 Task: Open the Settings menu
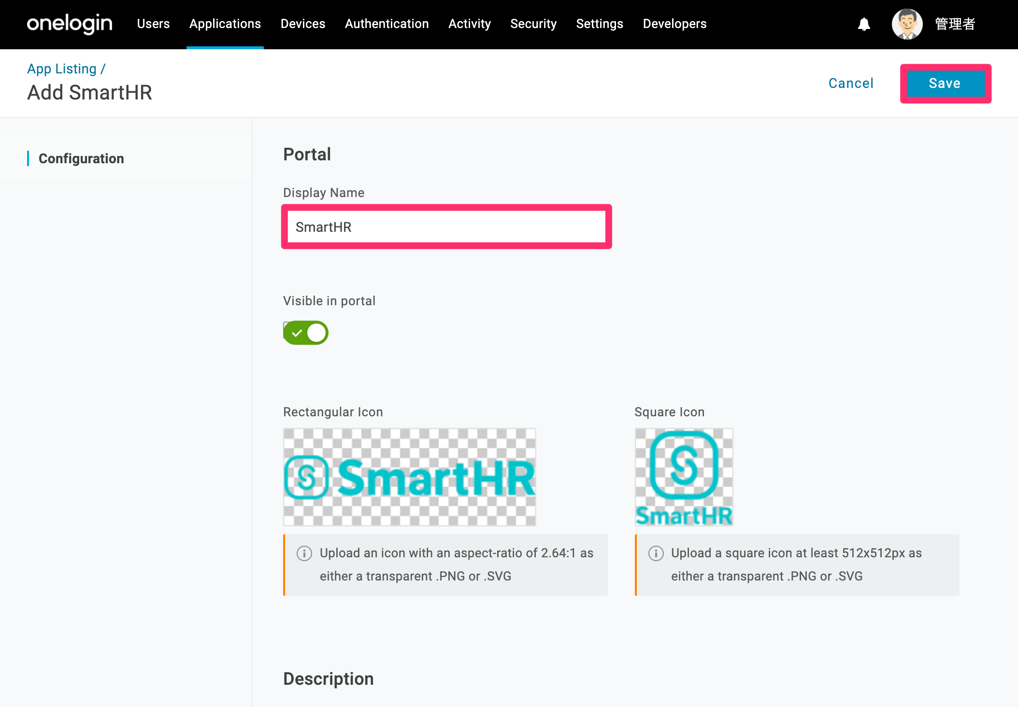[x=600, y=24]
